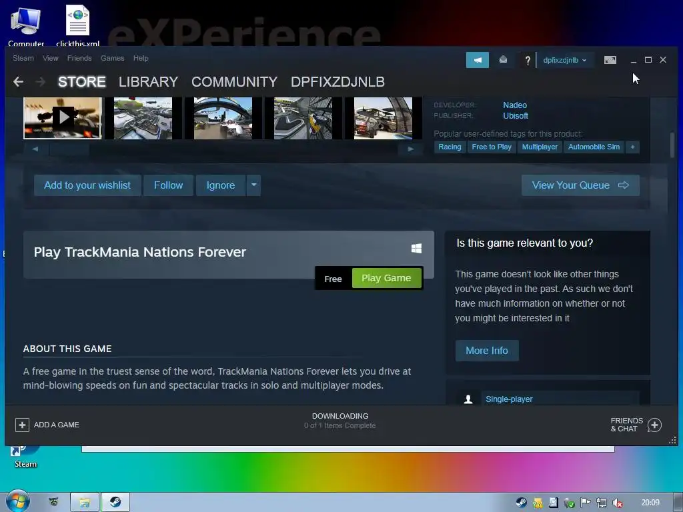Go forward with the right arrow
Screen dimensions: 683x512
[41, 82]
